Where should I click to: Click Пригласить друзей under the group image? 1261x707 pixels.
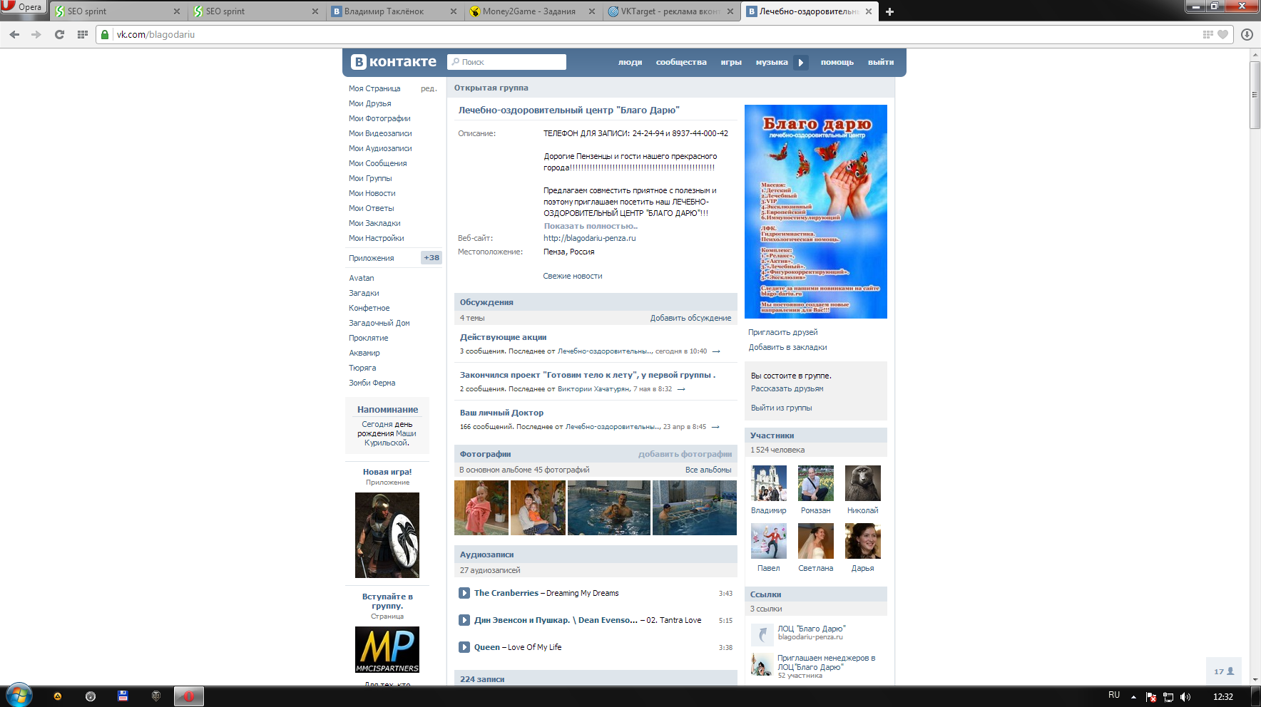coord(783,332)
